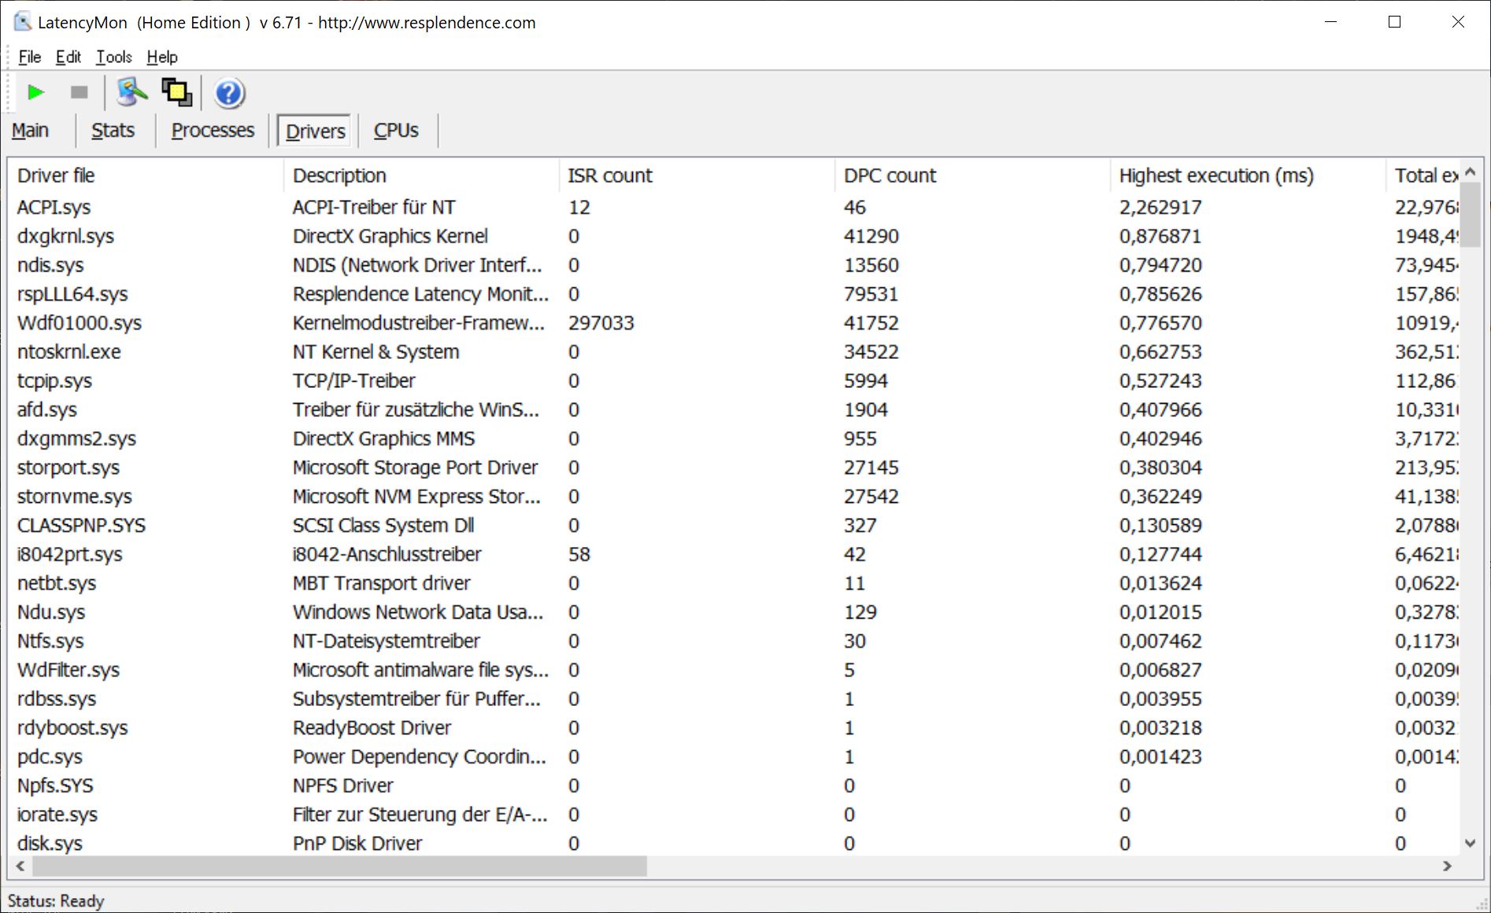Select the Drivers tab
Viewport: 1491px width, 913px height.
point(316,131)
